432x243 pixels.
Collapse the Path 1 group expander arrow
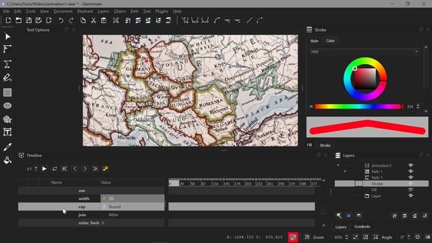345,171
